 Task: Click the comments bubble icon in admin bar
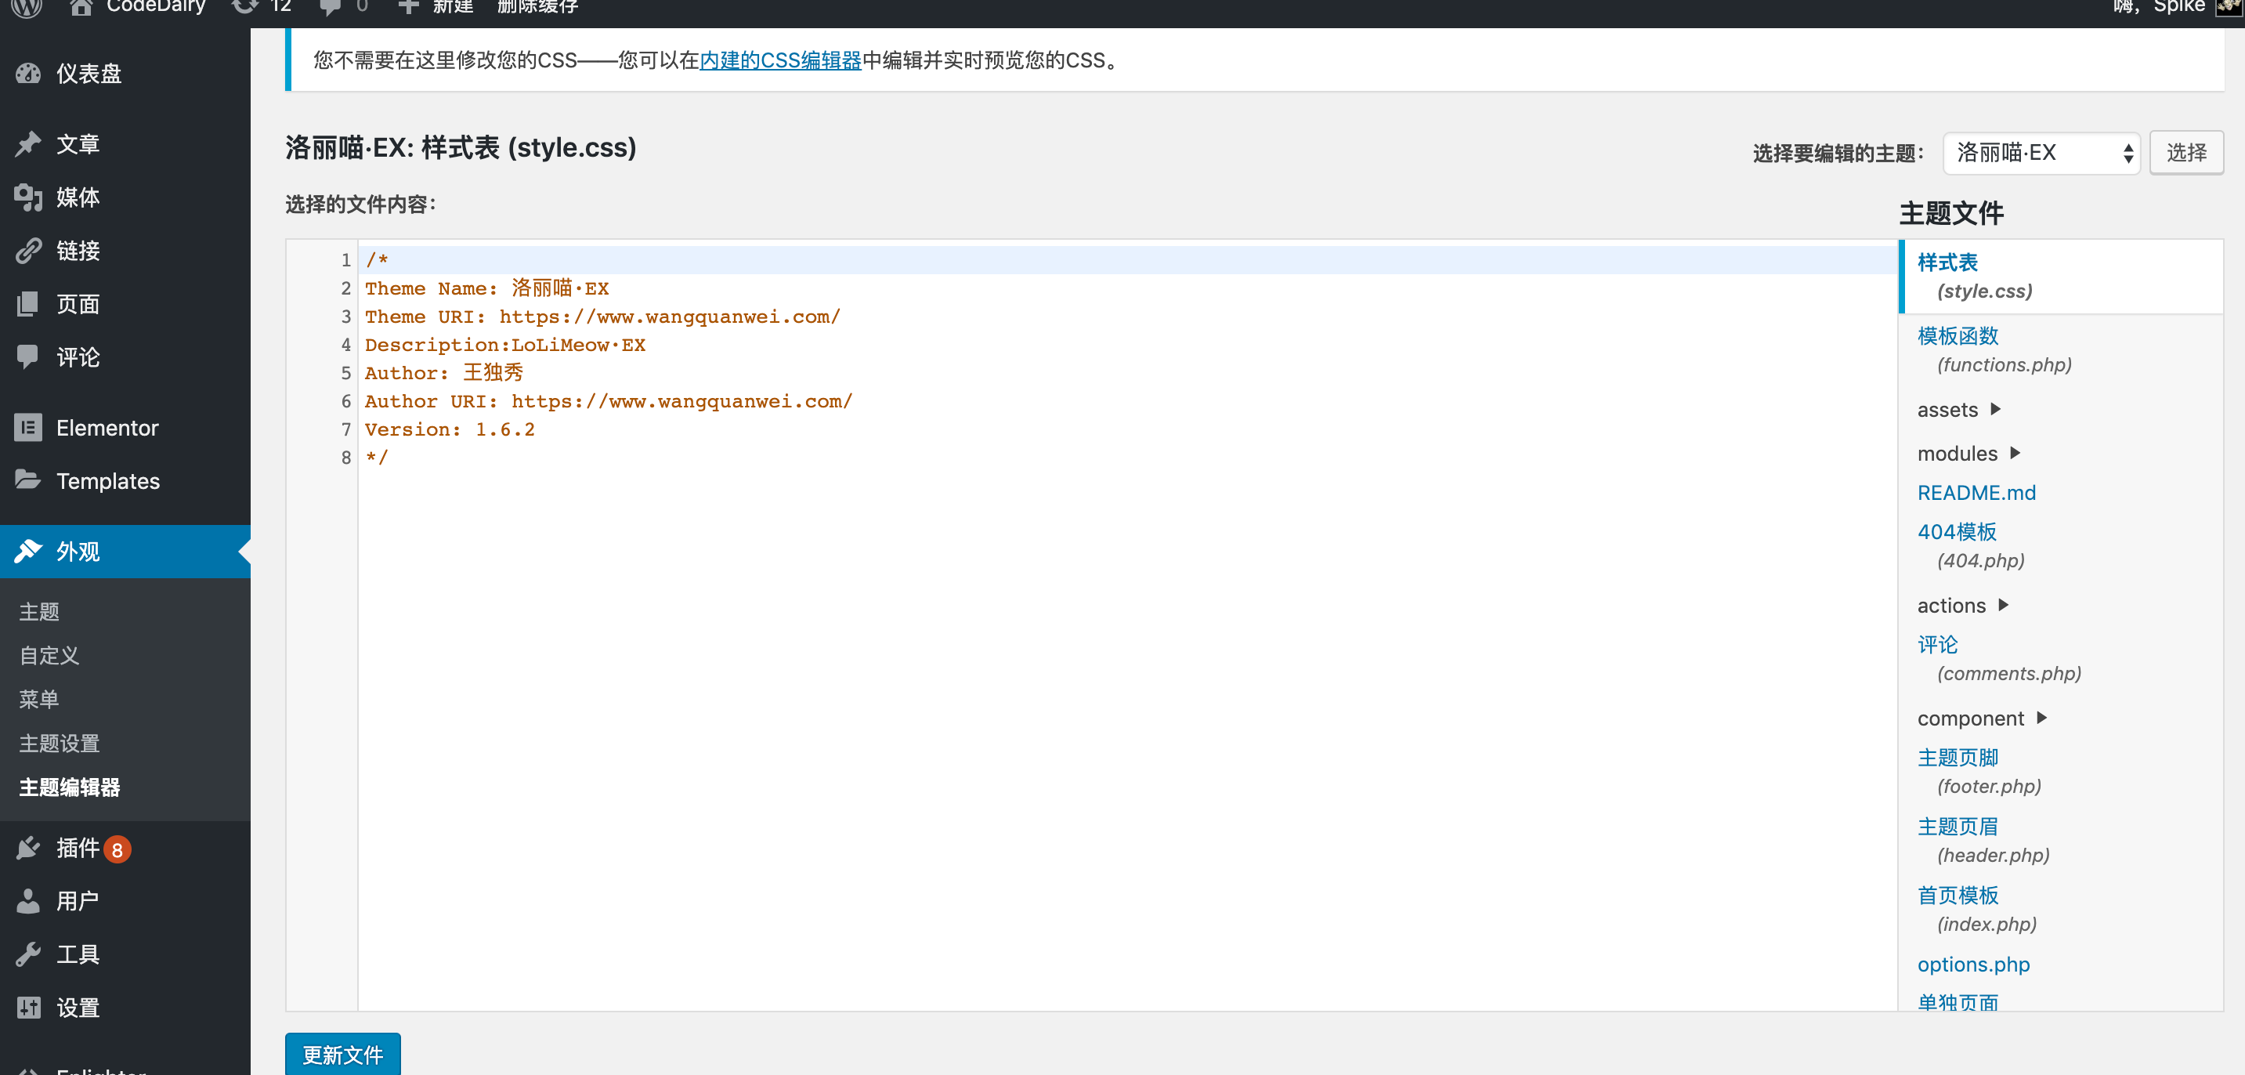pos(331,7)
